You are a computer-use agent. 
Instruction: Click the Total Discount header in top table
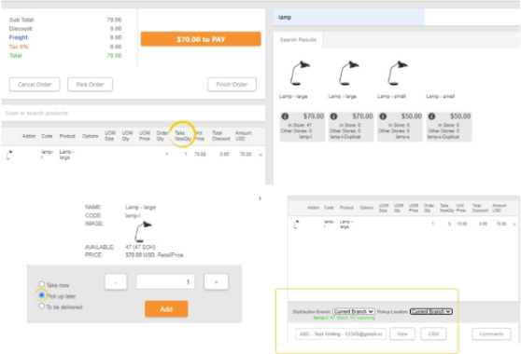click(x=220, y=136)
